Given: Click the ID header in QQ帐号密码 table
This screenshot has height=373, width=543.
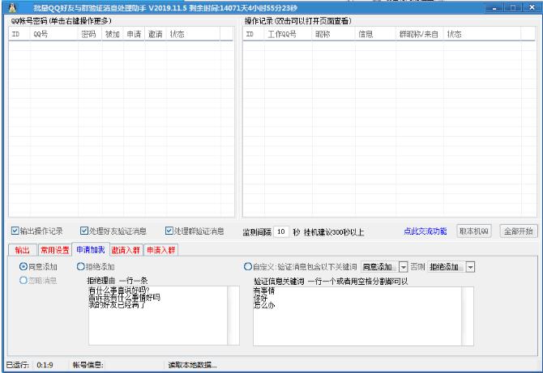Looking at the screenshot, I should click(19, 34).
